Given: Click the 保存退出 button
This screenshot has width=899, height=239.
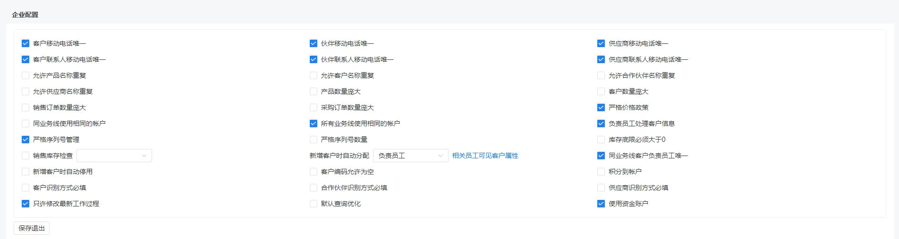Looking at the screenshot, I should (x=32, y=228).
